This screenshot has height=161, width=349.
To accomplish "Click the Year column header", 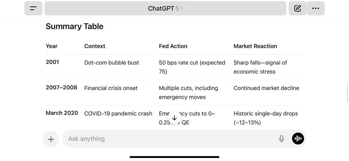I will (52, 46).
